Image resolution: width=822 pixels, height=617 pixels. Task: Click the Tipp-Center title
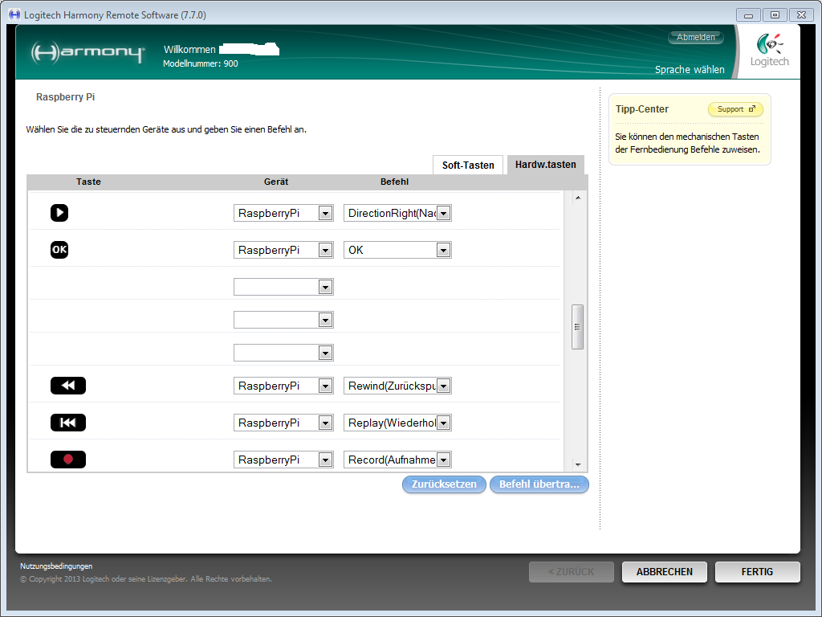click(x=641, y=109)
